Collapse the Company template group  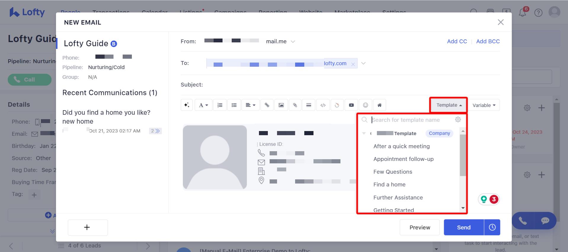pyautogui.click(x=364, y=133)
